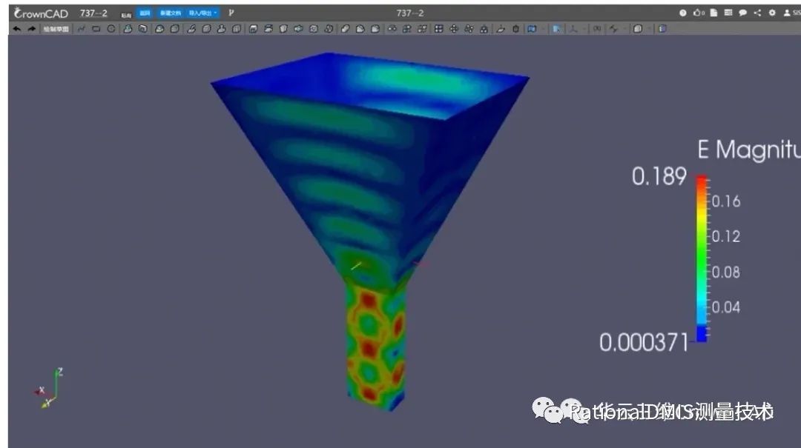Open the chat comment bubble icon

[x=742, y=13]
